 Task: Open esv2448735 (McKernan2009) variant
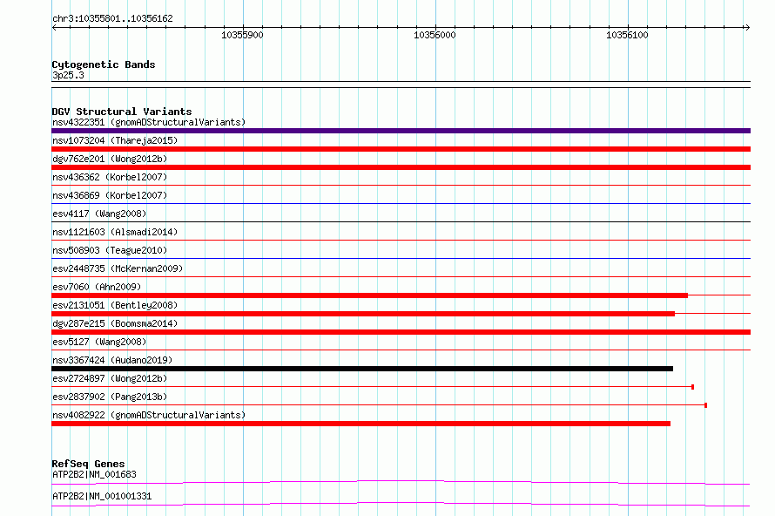118,268
